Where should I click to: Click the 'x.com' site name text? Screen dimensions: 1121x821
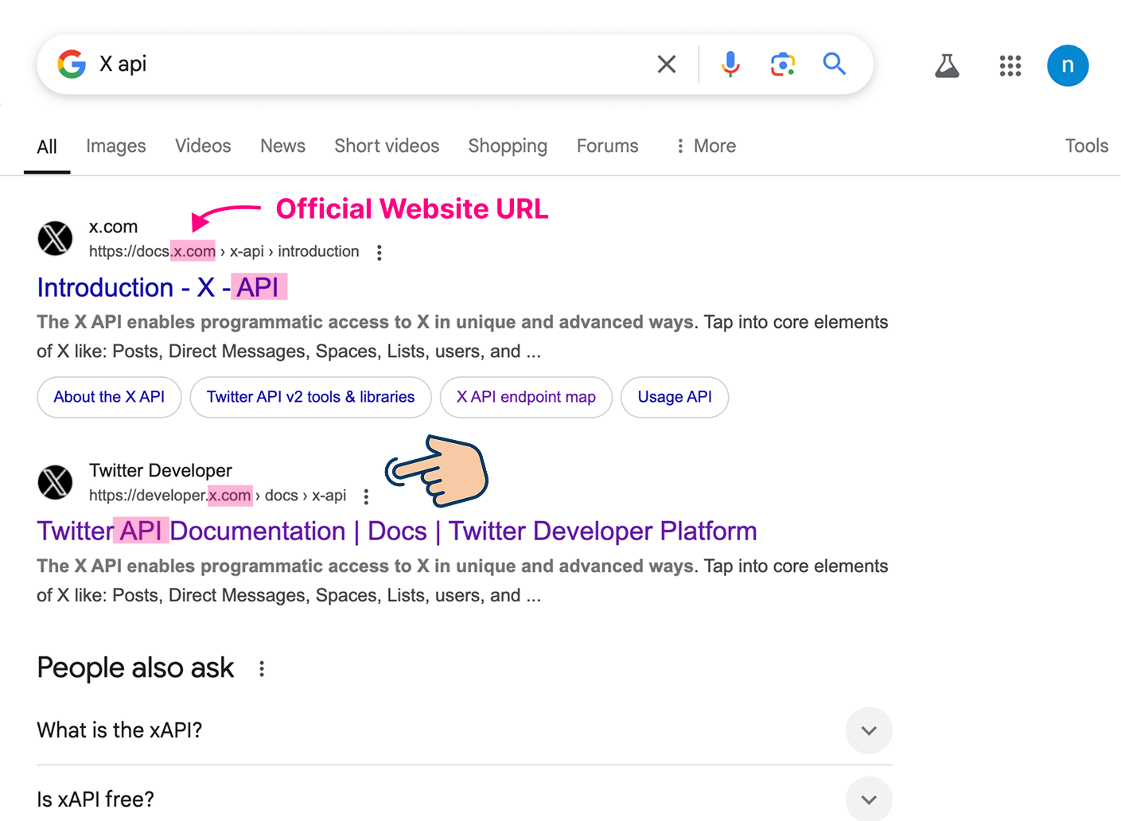point(113,228)
